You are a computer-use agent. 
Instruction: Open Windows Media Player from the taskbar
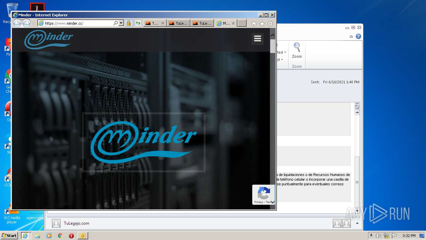point(49,236)
